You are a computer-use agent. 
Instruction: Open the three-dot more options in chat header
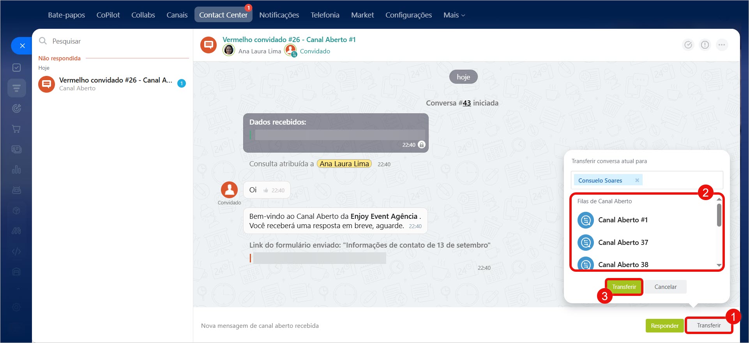(722, 45)
